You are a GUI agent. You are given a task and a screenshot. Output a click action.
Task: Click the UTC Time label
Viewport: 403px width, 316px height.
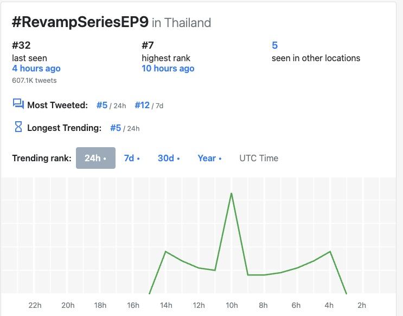[259, 158]
